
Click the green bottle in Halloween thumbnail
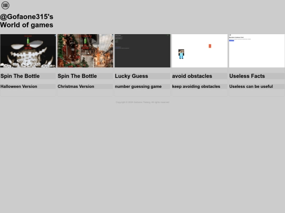pyautogui.click(x=28, y=40)
